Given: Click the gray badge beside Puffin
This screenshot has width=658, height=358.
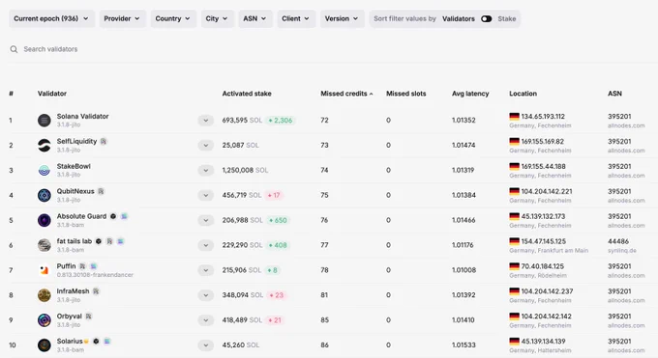Looking at the screenshot, I should coord(82,266).
